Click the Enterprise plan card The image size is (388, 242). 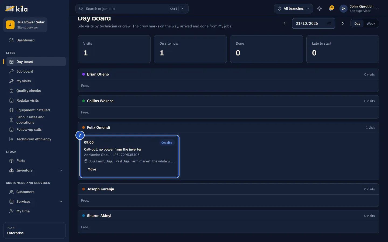(x=34, y=230)
